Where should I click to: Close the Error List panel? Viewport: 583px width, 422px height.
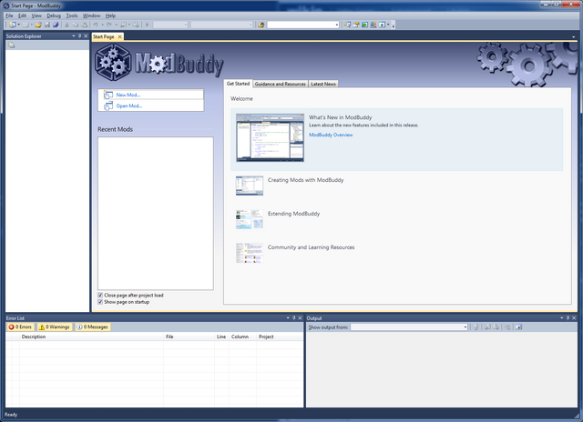point(300,318)
